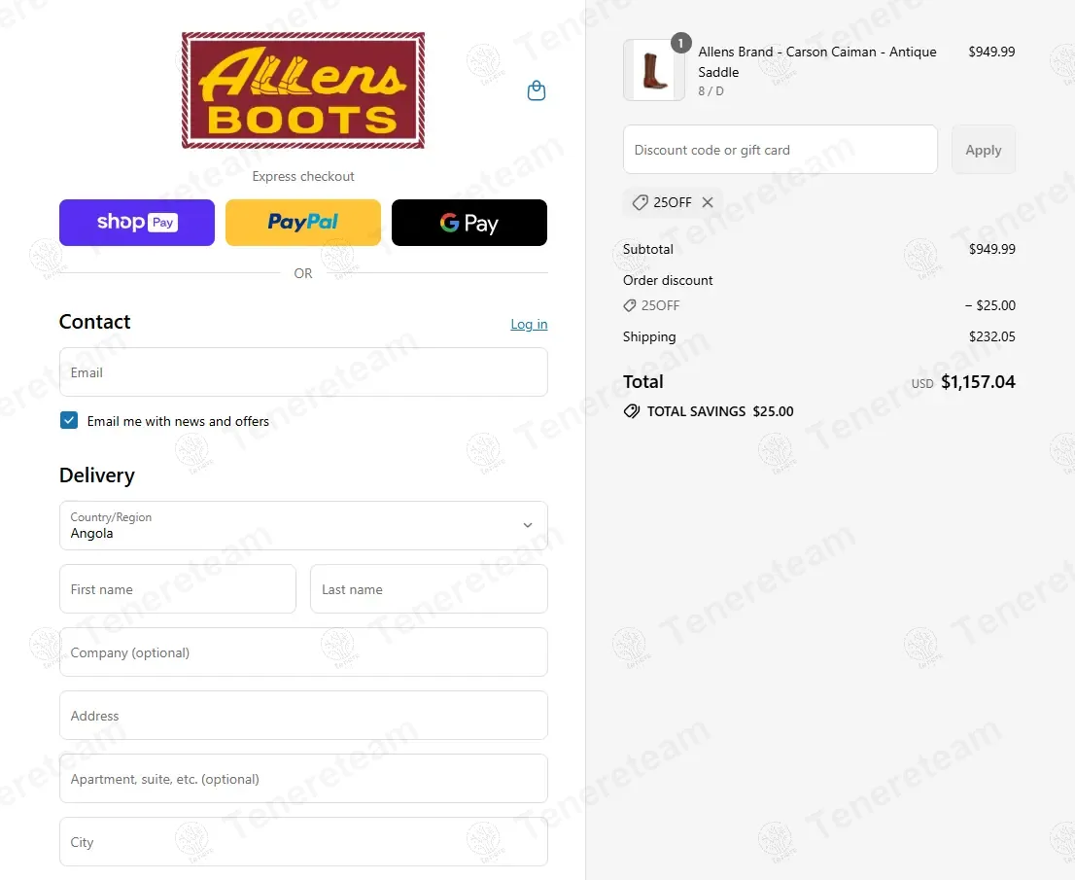This screenshot has height=880, width=1075.
Task: Open the Country/Region dropdown
Action: (x=303, y=525)
